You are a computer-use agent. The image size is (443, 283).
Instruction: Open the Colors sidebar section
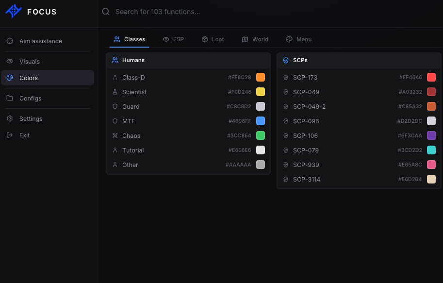[48, 78]
